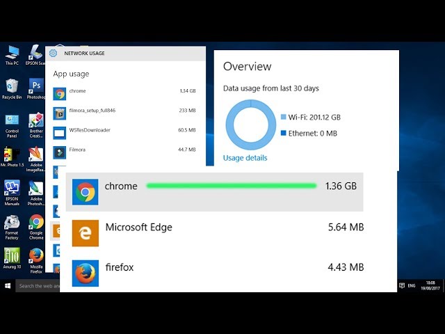Select the 'Filmora' row text

(77, 150)
